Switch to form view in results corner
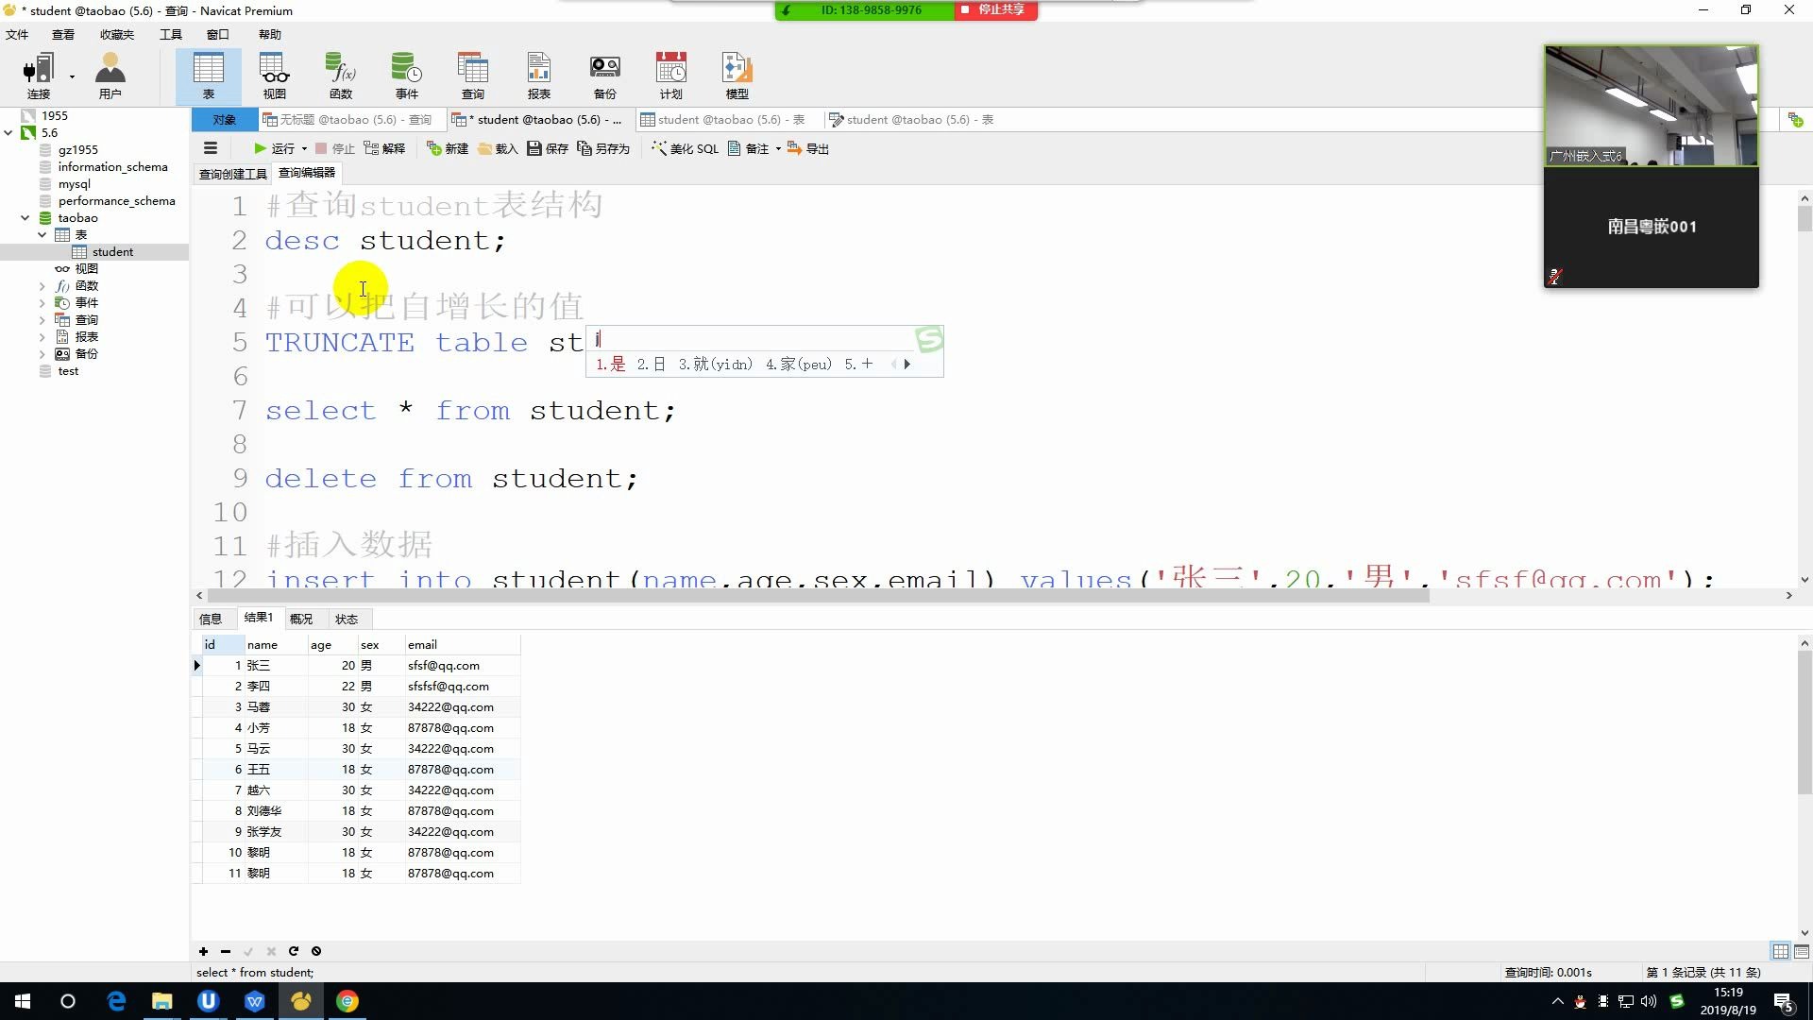 pyautogui.click(x=1801, y=951)
